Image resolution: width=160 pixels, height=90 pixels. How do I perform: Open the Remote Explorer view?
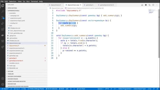pos(3,41)
